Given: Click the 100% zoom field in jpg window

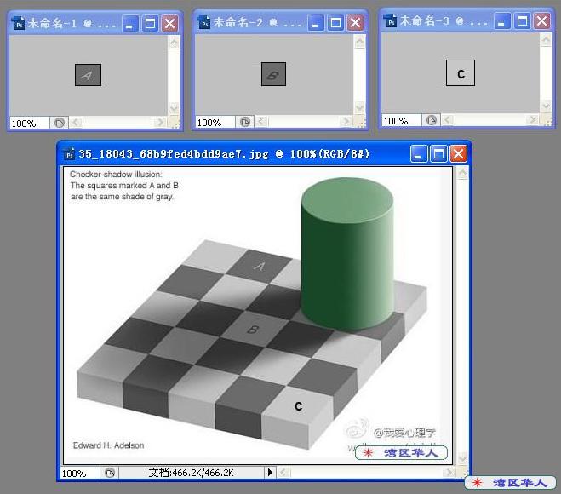Looking at the screenshot, I should pyautogui.click(x=79, y=474).
